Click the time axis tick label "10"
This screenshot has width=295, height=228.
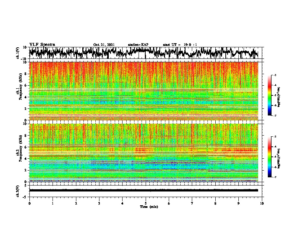[x=262, y=203]
